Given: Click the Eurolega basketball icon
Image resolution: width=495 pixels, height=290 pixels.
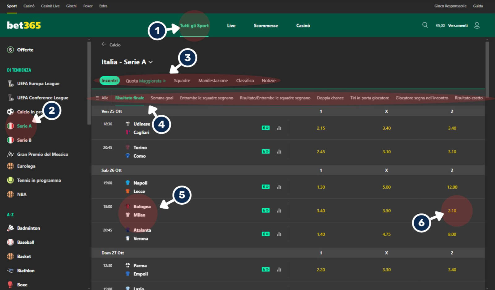Looking at the screenshot, I should pyautogui.click(x=11, y=166).
